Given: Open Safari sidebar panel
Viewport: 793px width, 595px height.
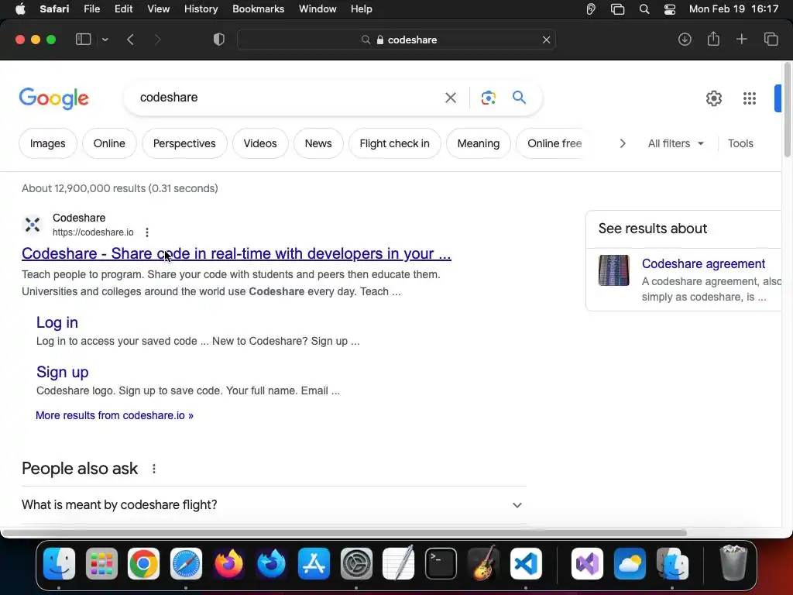Looking at the screenshot, I should coord(83,40).
